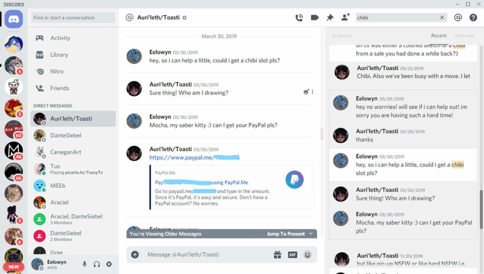Open Library page
The image size is (484, 274).
tap(73, 55)
